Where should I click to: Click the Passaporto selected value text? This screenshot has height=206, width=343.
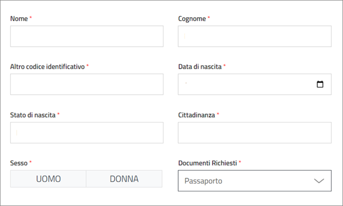click(x=203, y=181)
